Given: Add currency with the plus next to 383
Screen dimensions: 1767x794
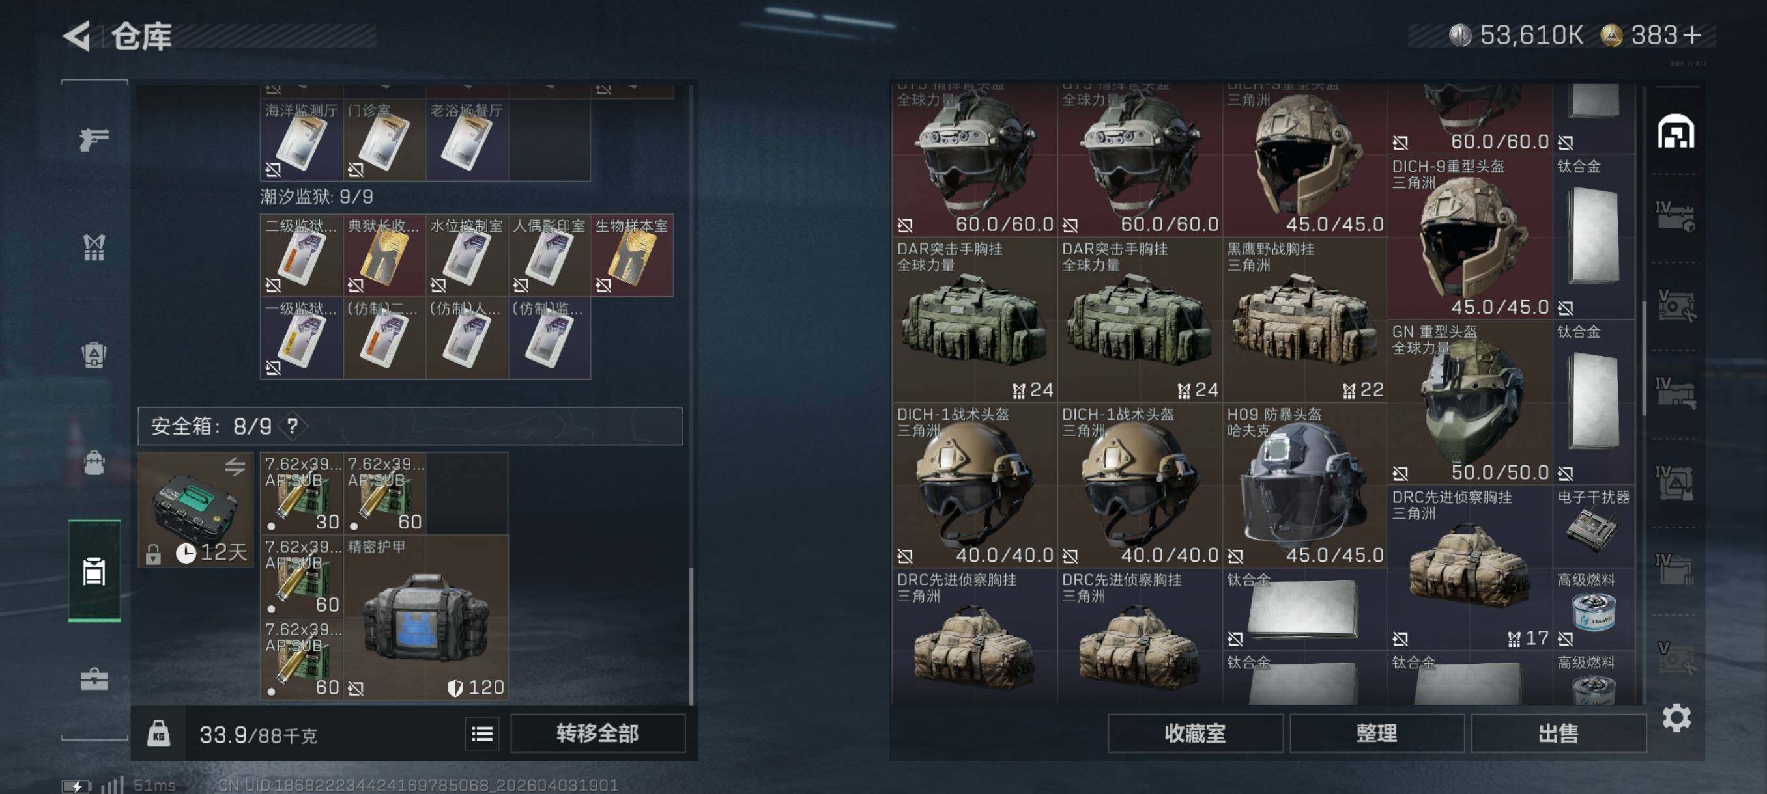Looking at the screenshot, I should pyautogui.click(x=1692, y=35).
